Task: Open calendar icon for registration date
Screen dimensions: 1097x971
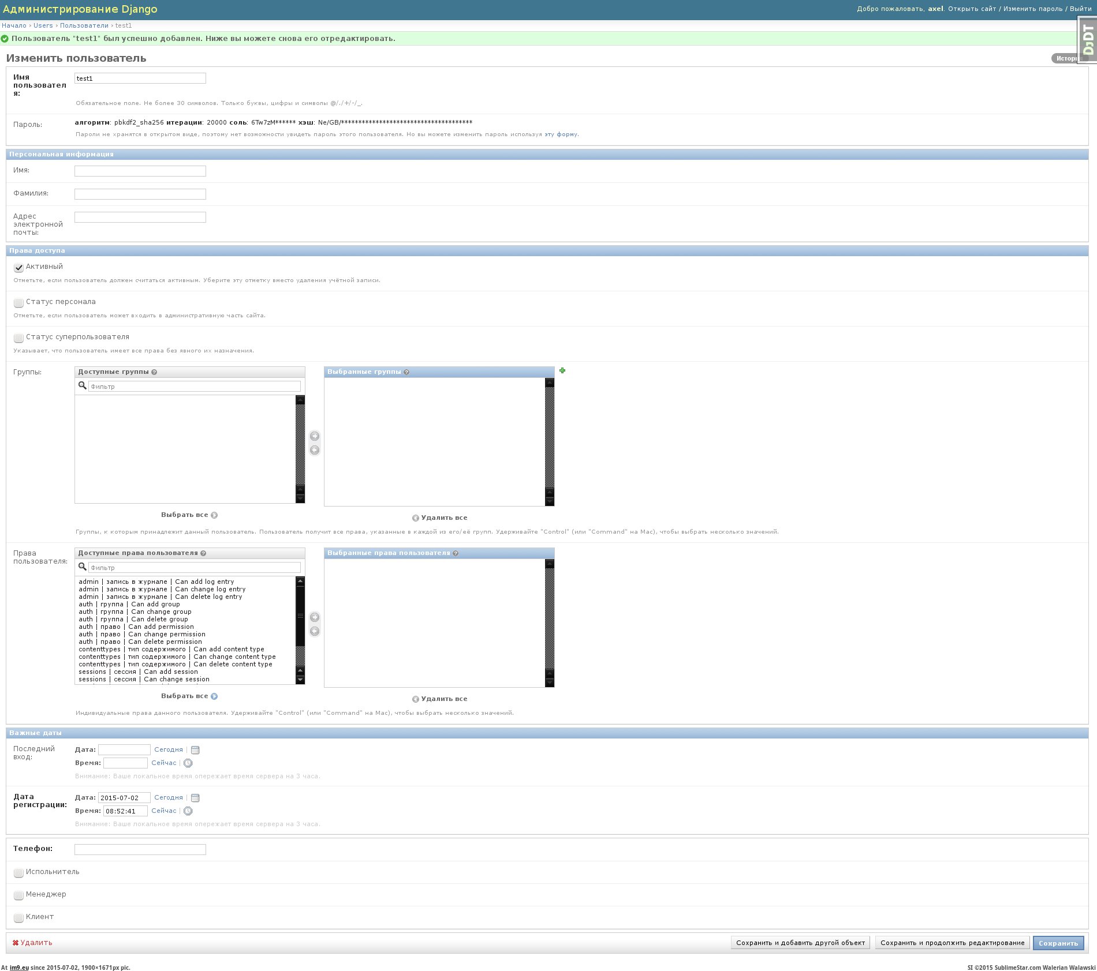Action: click(195, 798)
